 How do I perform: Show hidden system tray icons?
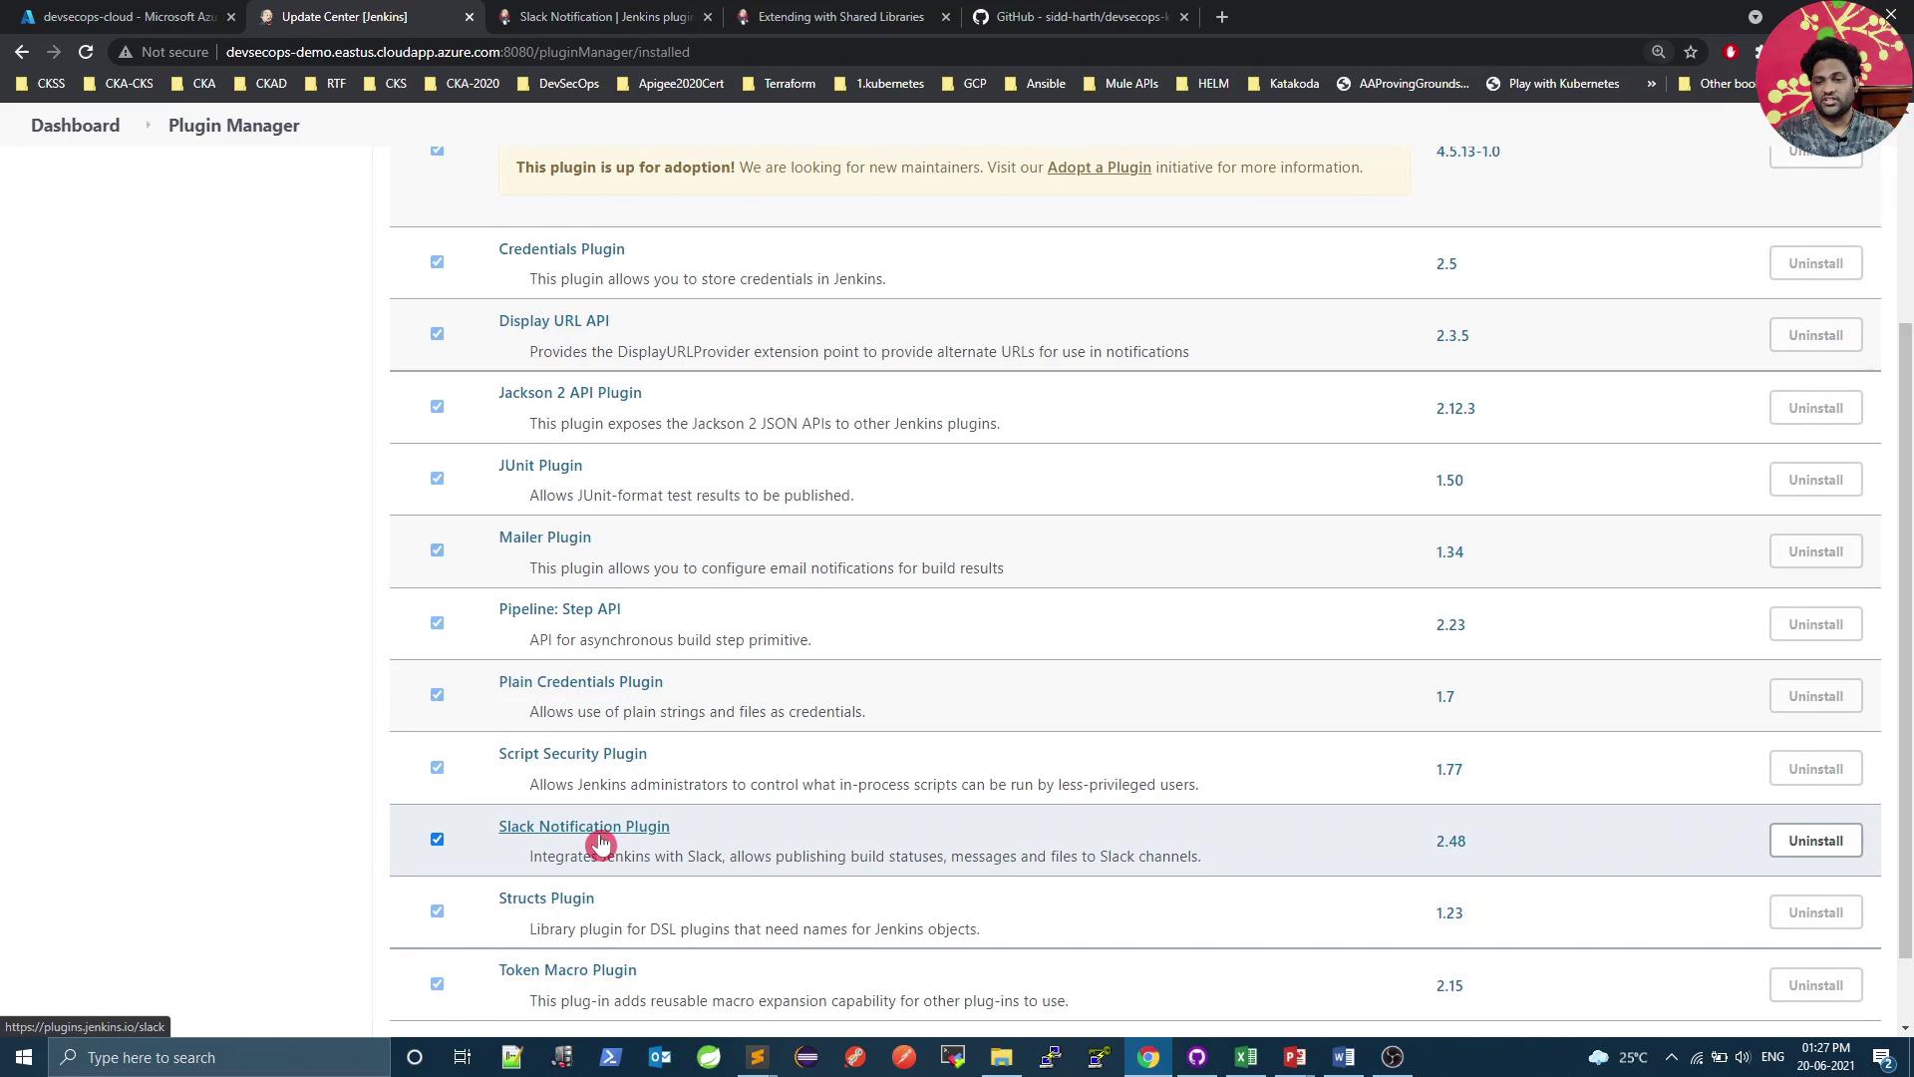pyautogui.click(x=1672, y=1057)
